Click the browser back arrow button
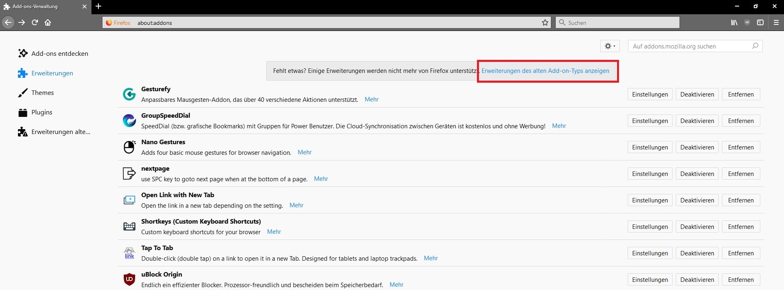Image resolution: width=784 pixels, height=290 pixels. tap(8, 22)
